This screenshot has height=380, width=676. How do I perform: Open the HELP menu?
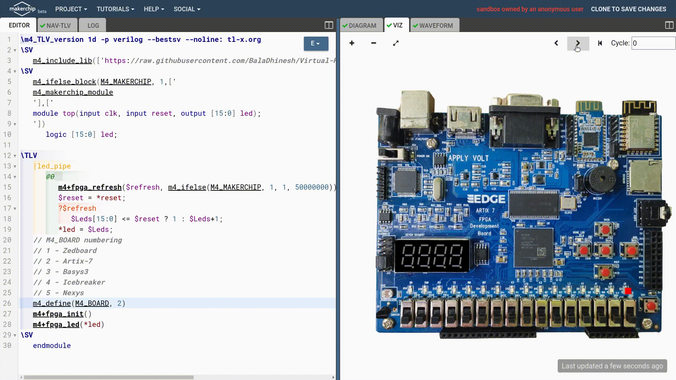tap(154, 9)
